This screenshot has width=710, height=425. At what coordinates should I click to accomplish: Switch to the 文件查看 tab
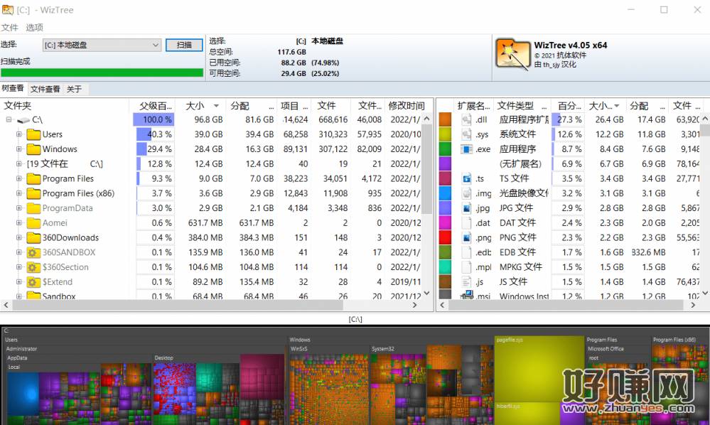(x=45, y=89)
